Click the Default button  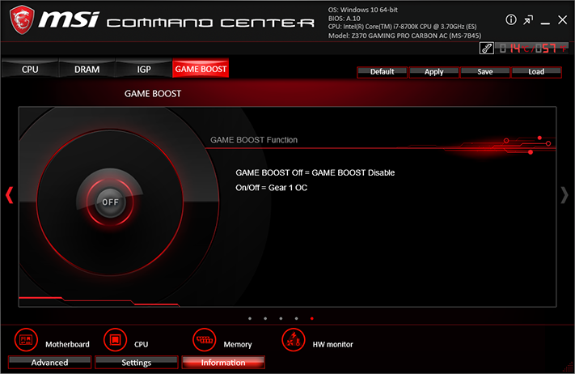[382, 72]
